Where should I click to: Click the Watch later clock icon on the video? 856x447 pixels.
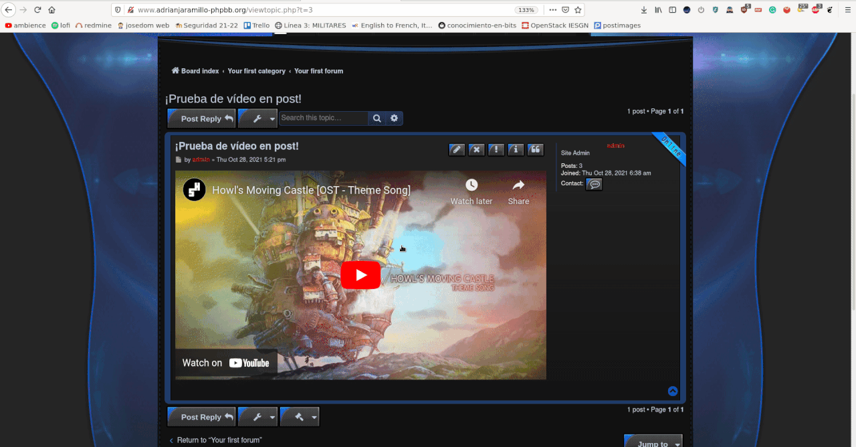[471, 185]
